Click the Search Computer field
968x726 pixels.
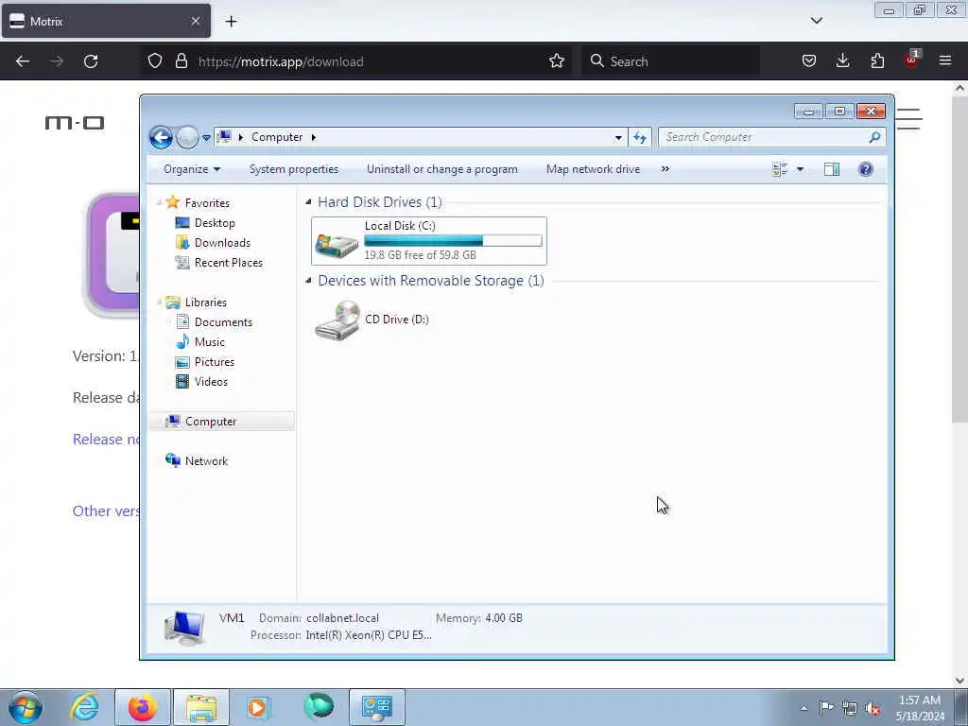(x=771, y=137)
